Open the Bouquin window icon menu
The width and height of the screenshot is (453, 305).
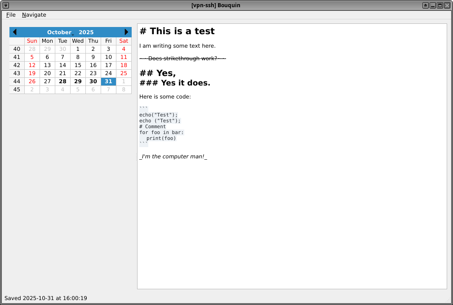pos(5,5)
